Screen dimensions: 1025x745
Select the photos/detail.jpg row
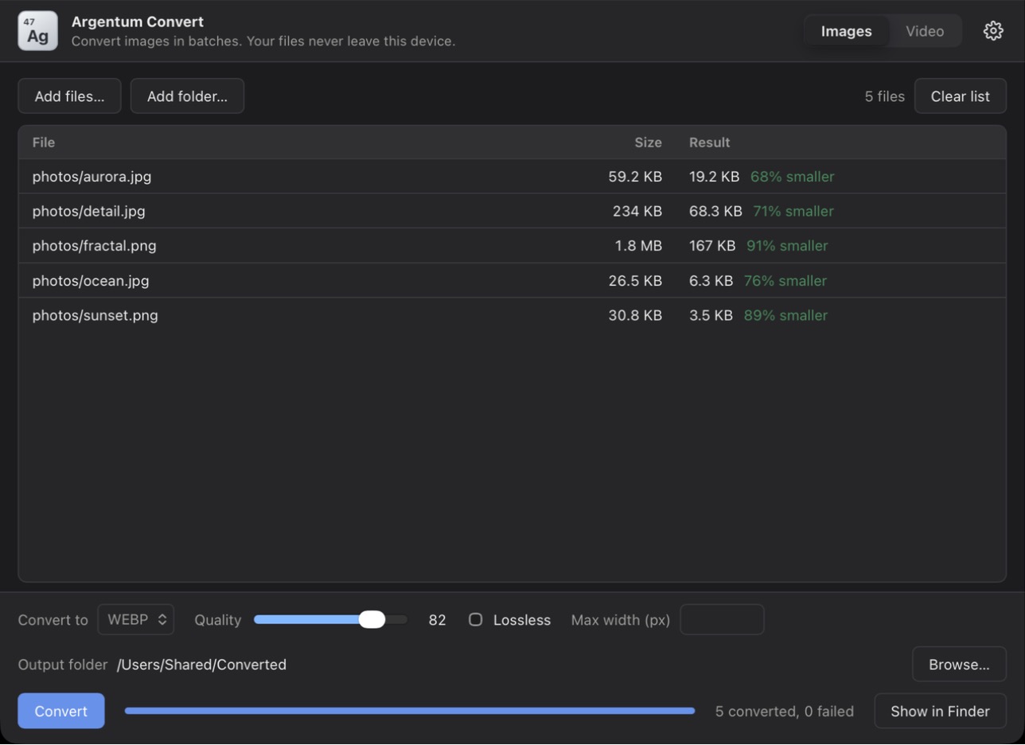(512, 211)
